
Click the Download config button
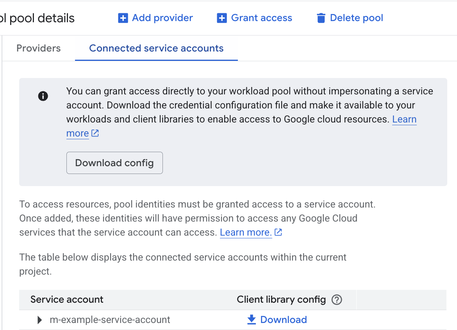(x=114, y=163)
